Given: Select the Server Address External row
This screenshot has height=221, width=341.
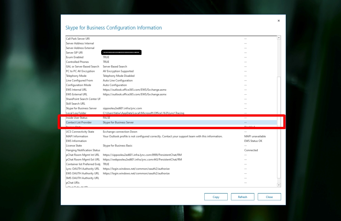Looking at the screenshot, I should point(171,48).
